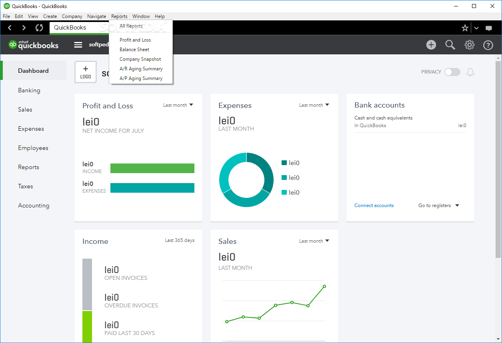Click the + LOGO upload button

click(x=86, y=72)
